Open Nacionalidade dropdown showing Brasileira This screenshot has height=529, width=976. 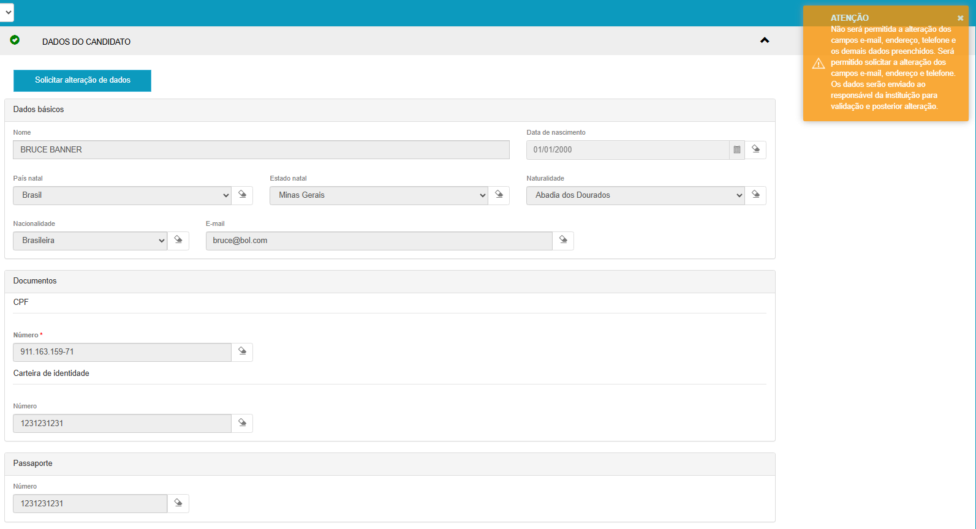90,241
